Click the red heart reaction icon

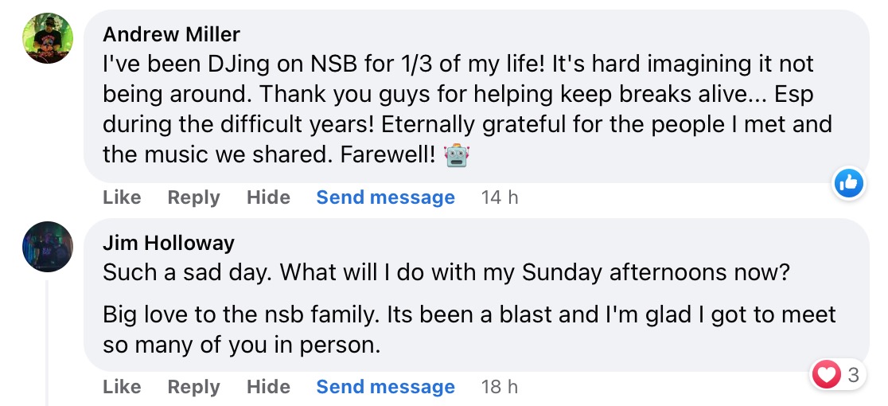828,375
